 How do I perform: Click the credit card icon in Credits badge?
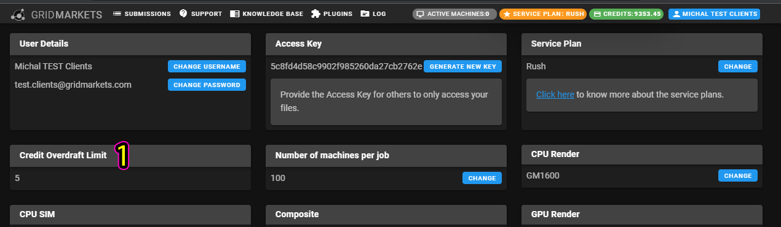pos(597,13)
